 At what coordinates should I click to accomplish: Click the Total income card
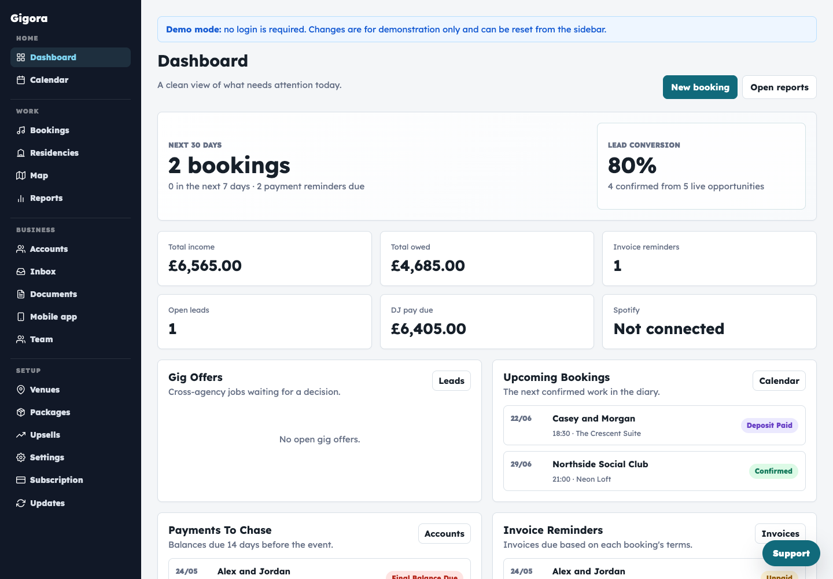pos(264,258)
